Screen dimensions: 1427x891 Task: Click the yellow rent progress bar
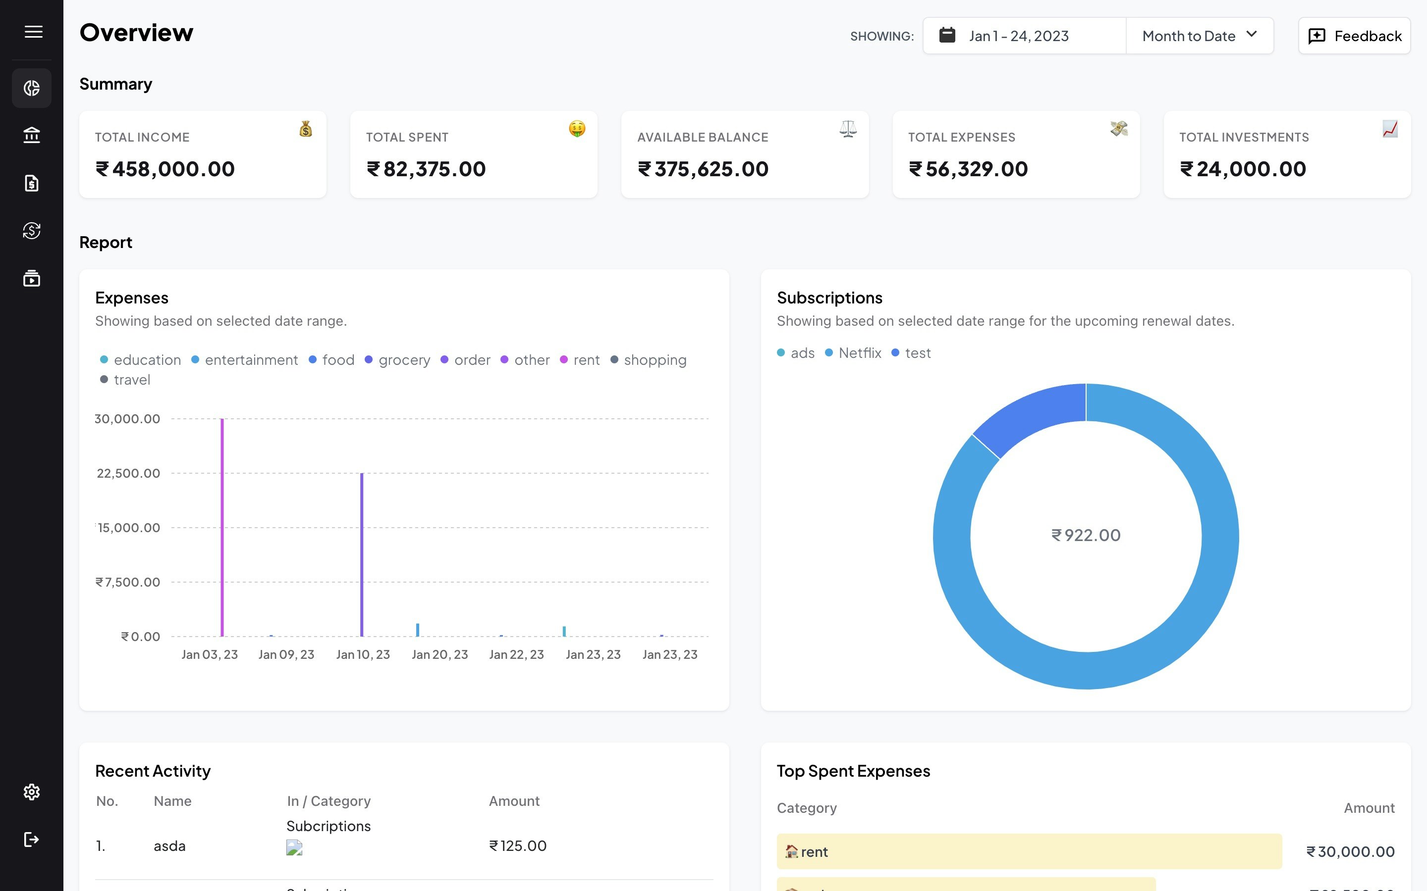pos(1029,851)
